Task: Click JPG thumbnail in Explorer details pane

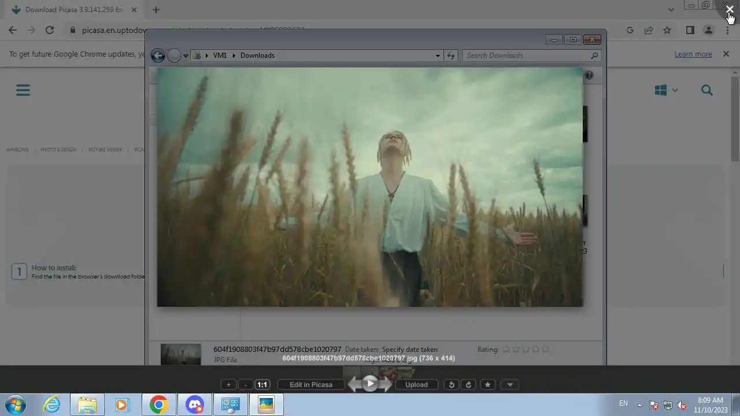Action: coord(181,354)
